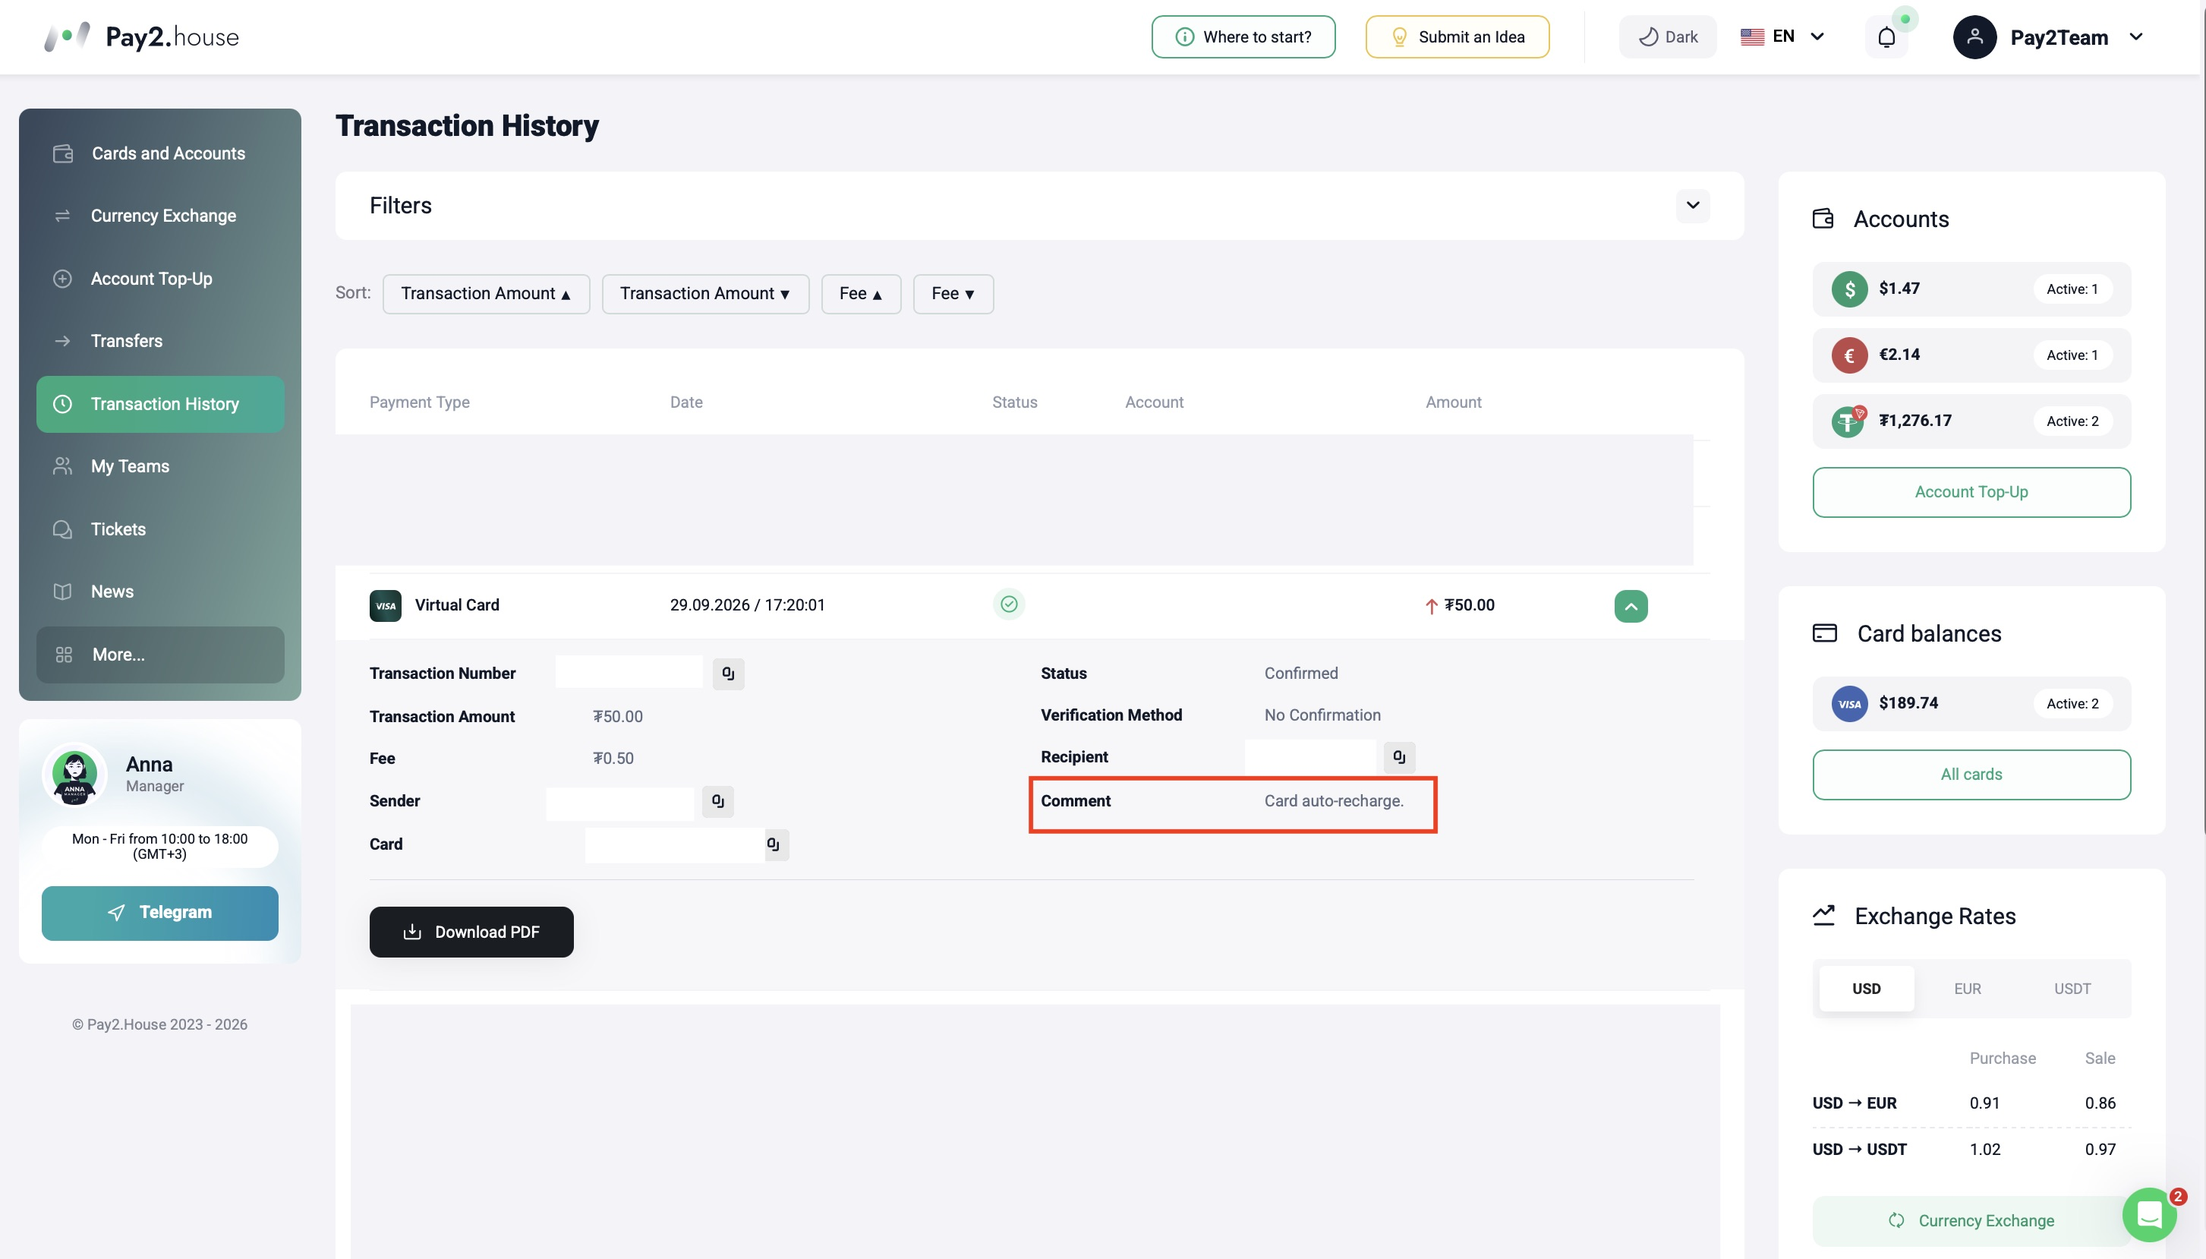Click Where to start? button

(1243, 37)
